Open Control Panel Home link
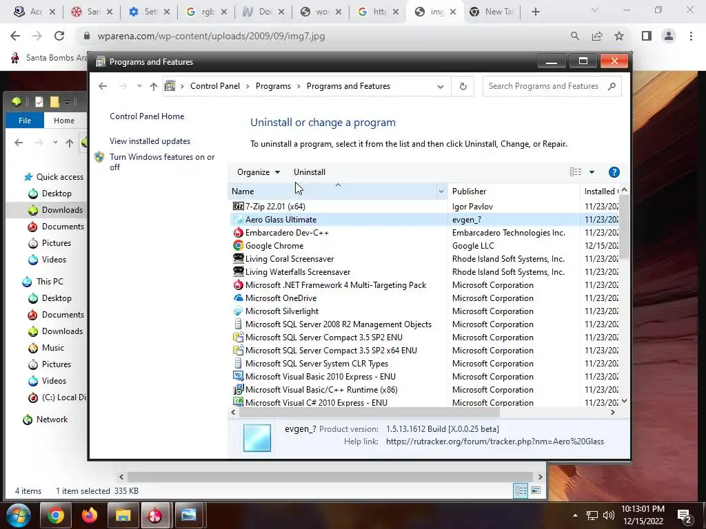Viewport: 706px width, 529px height. [x=147, y=116]
